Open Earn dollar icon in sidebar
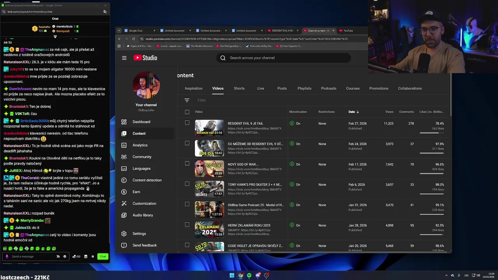 124,192
